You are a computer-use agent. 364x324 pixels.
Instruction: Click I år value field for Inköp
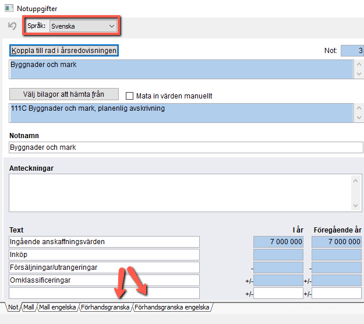278,255
